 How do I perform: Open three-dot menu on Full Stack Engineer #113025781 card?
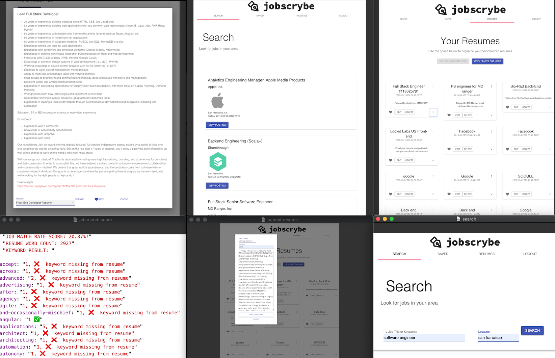click(433, 86)
